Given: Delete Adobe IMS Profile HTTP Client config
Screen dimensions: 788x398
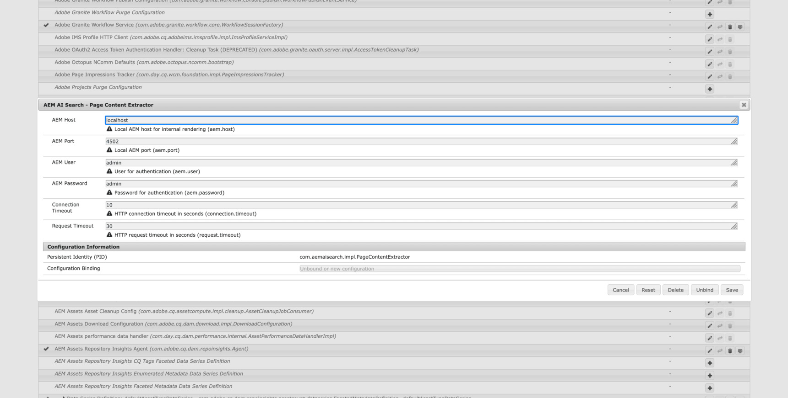Looking at the screenshot, I should [730, 39].
